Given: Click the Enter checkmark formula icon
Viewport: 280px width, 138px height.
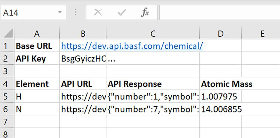Looking at the screenshot, I should click(122, 13).
